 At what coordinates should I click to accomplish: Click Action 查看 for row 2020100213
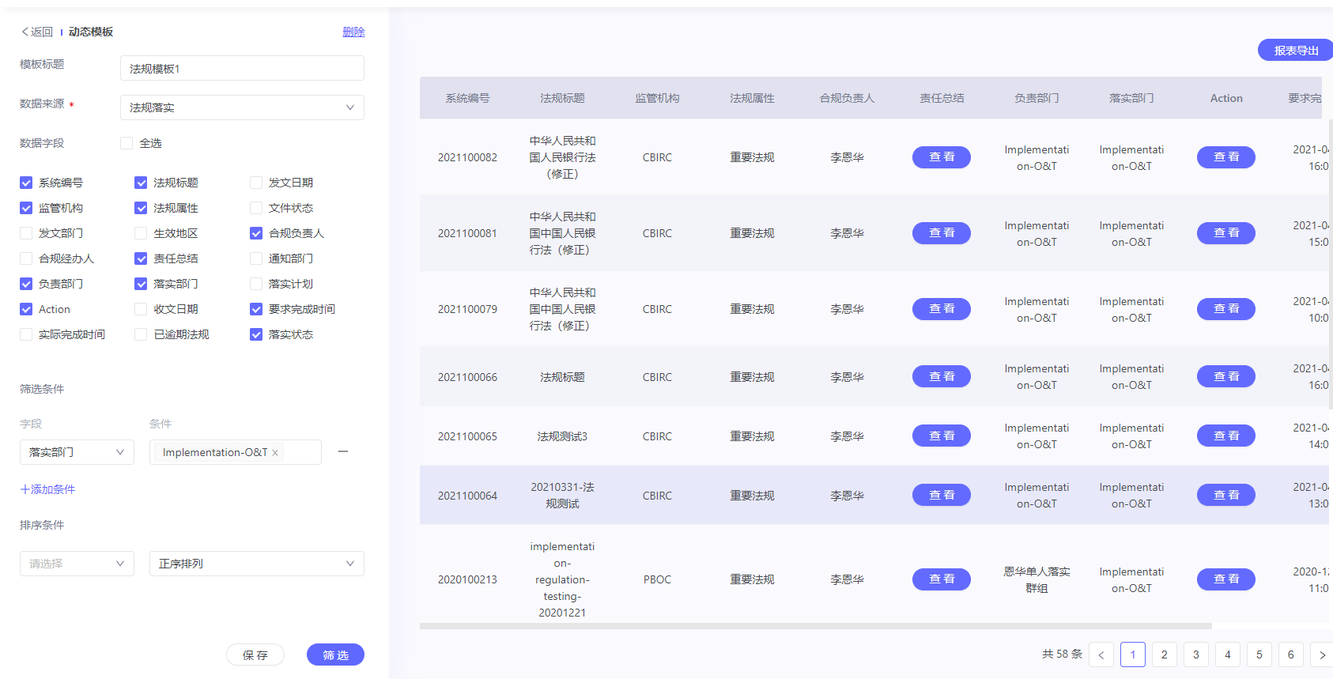pyautogui.click(x=1226, y=579)
